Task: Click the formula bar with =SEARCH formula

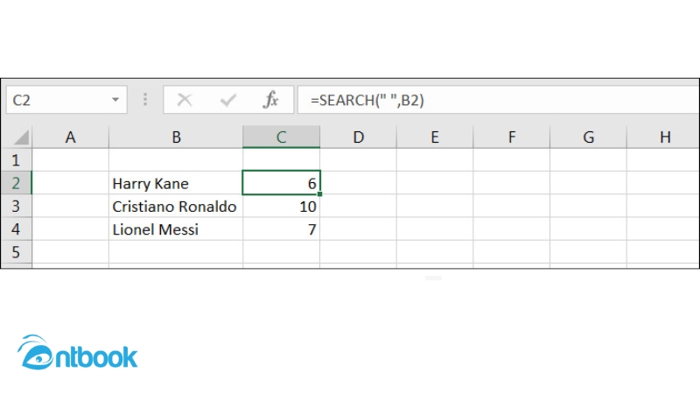Action: point(498,100)
